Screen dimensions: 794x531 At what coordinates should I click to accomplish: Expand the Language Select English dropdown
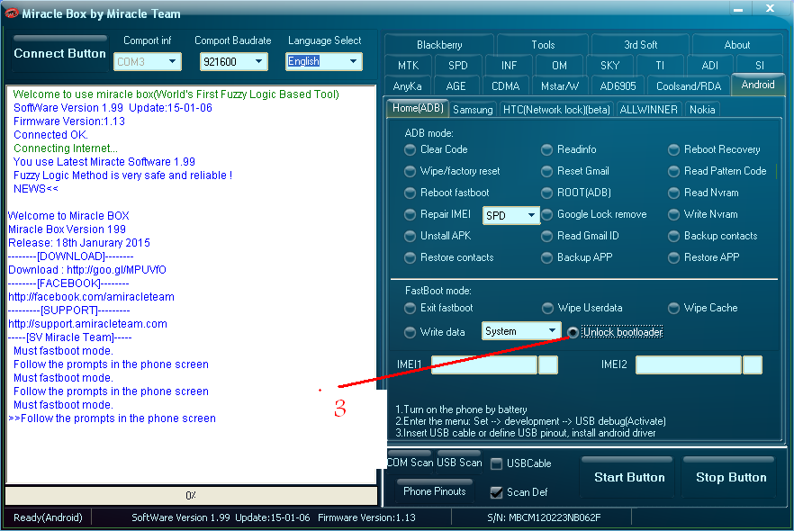point(323,62)
